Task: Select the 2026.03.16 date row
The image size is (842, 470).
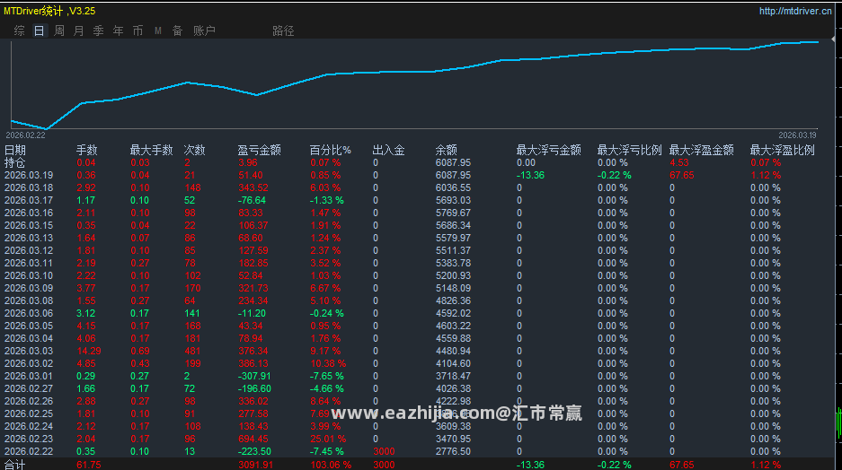Action: (29, 213)
